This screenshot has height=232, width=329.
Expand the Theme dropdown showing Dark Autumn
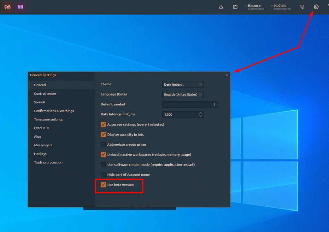click(183, 84)
